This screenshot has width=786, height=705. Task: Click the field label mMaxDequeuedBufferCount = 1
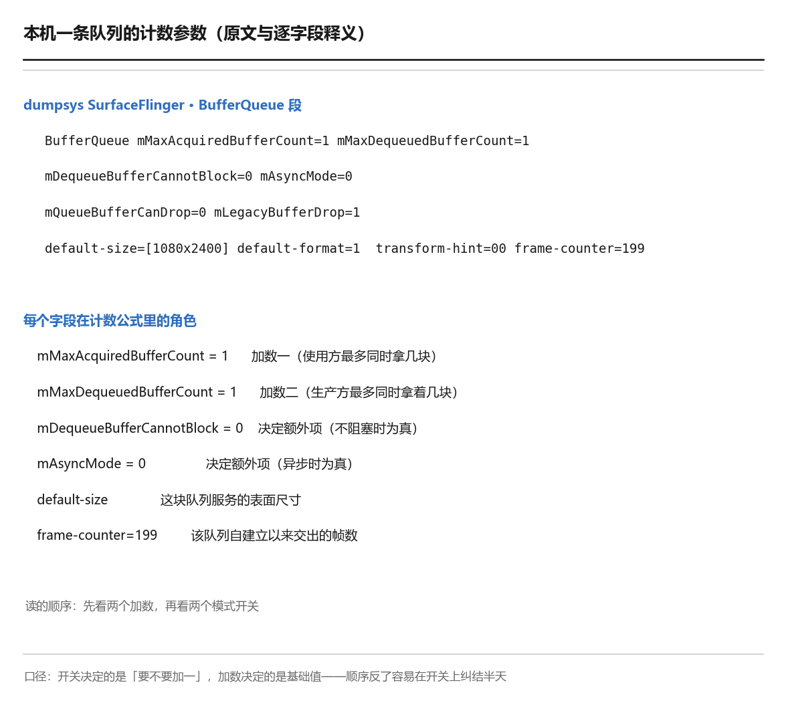click(x=137, y=393)
